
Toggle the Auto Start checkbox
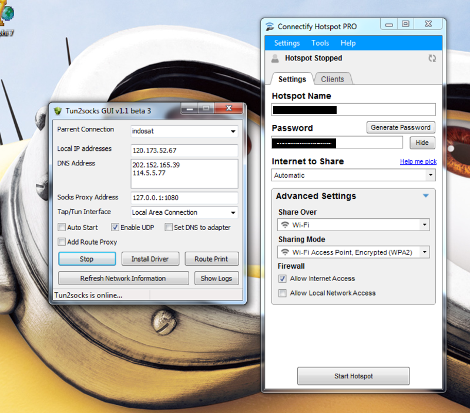click(62, 227)
